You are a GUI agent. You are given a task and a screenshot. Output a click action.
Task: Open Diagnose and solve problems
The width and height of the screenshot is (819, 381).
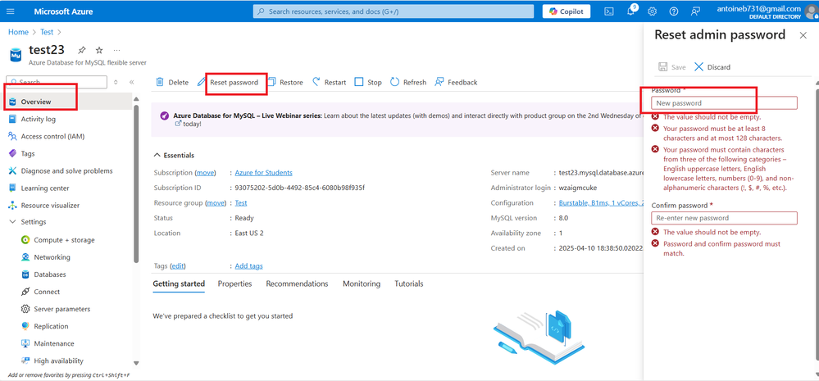coord(67,170)
